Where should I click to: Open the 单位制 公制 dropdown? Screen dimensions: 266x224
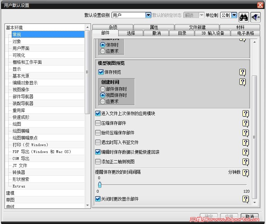[x=234, y=15]
